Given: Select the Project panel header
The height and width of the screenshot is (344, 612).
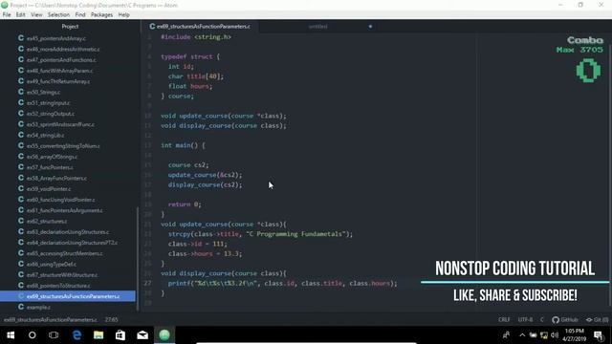Looking at the screenshot, I should [70, 27].
